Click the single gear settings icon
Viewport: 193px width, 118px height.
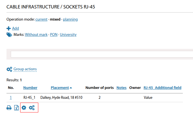pyautogui.click(x=24, y=108)
